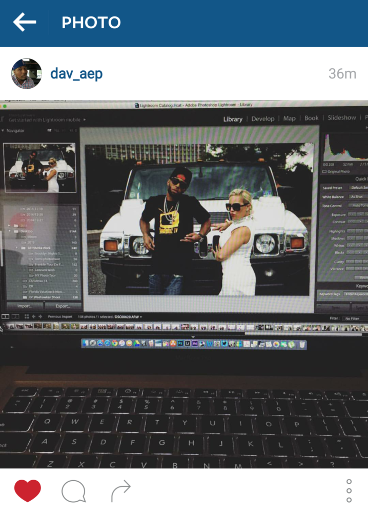Open the Slideshow module tab
Viewport: 368px width, 513px height.
(341, 118)
